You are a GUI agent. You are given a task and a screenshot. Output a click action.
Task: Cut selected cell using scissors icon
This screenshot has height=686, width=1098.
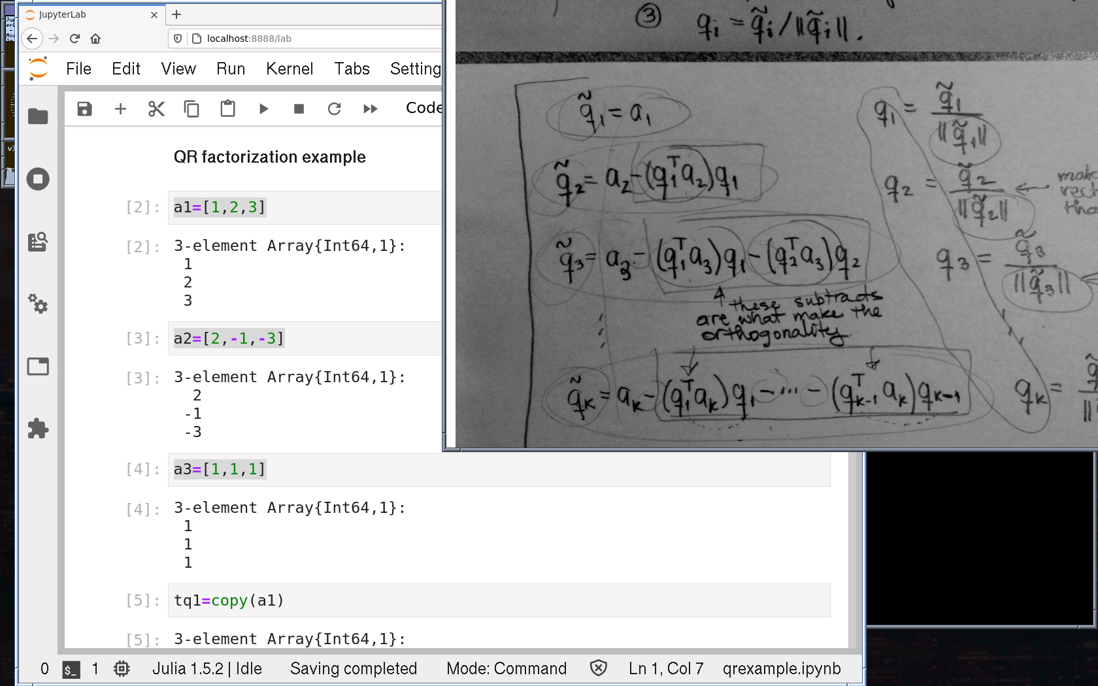click(x=156, y=108)
